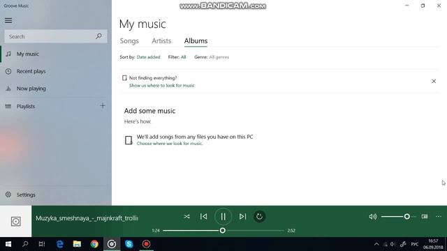Open Recent plays in sidebar
The width and height of the screenshot is (447, 251).
pyautogui.click(x=56, y=71)
